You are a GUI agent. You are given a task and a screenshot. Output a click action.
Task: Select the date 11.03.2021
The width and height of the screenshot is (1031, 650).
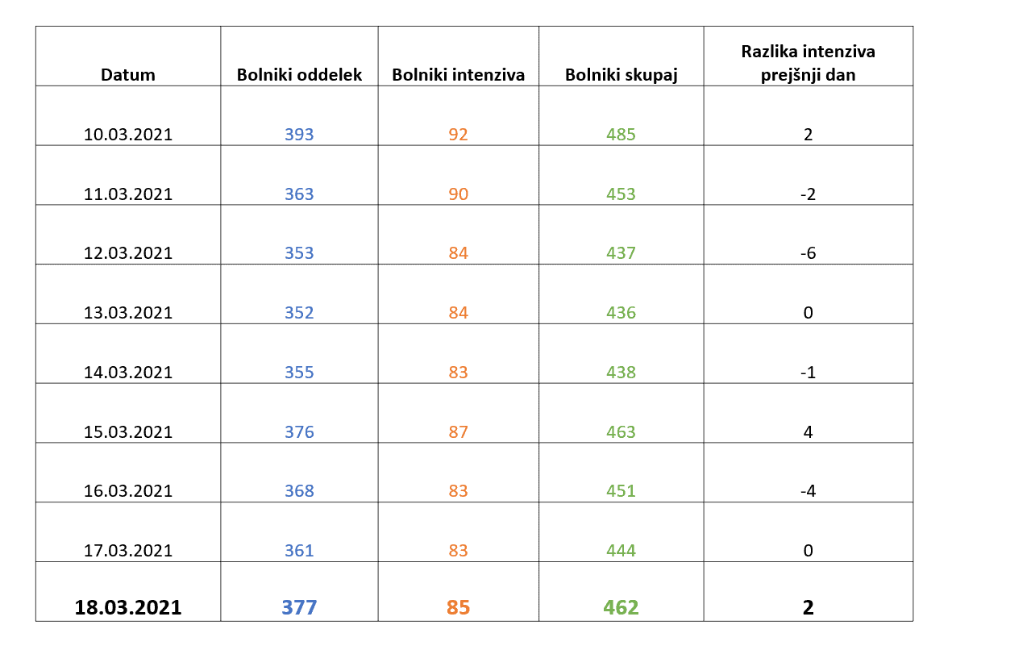pos(128,194)
